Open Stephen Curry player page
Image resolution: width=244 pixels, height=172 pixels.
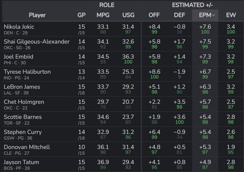point(23,132)
